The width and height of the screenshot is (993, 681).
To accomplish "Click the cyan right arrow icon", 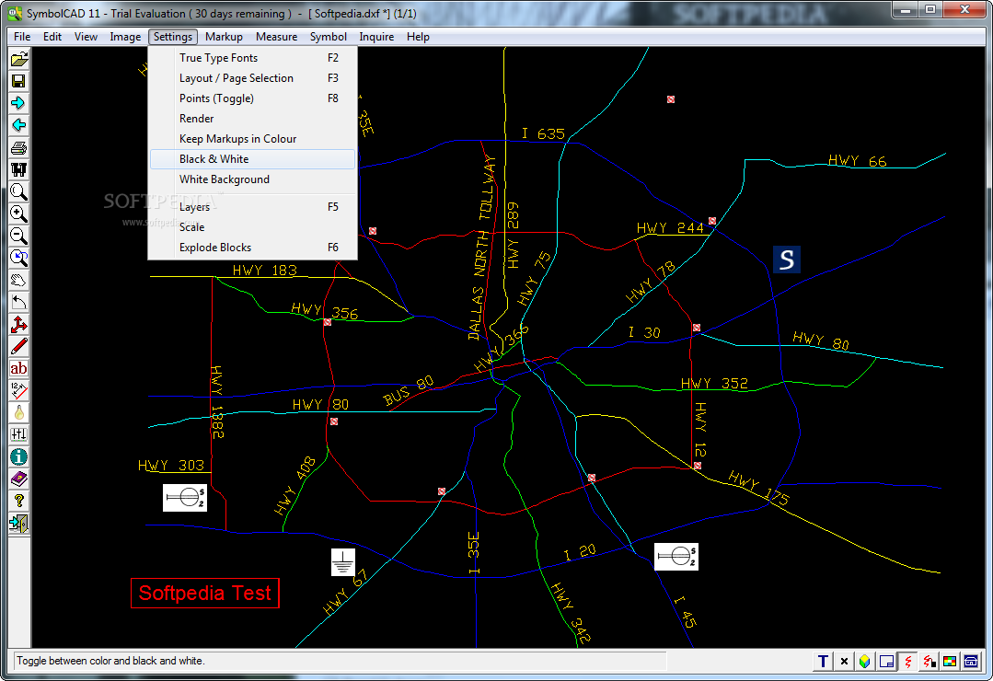I will pos(19,103).
